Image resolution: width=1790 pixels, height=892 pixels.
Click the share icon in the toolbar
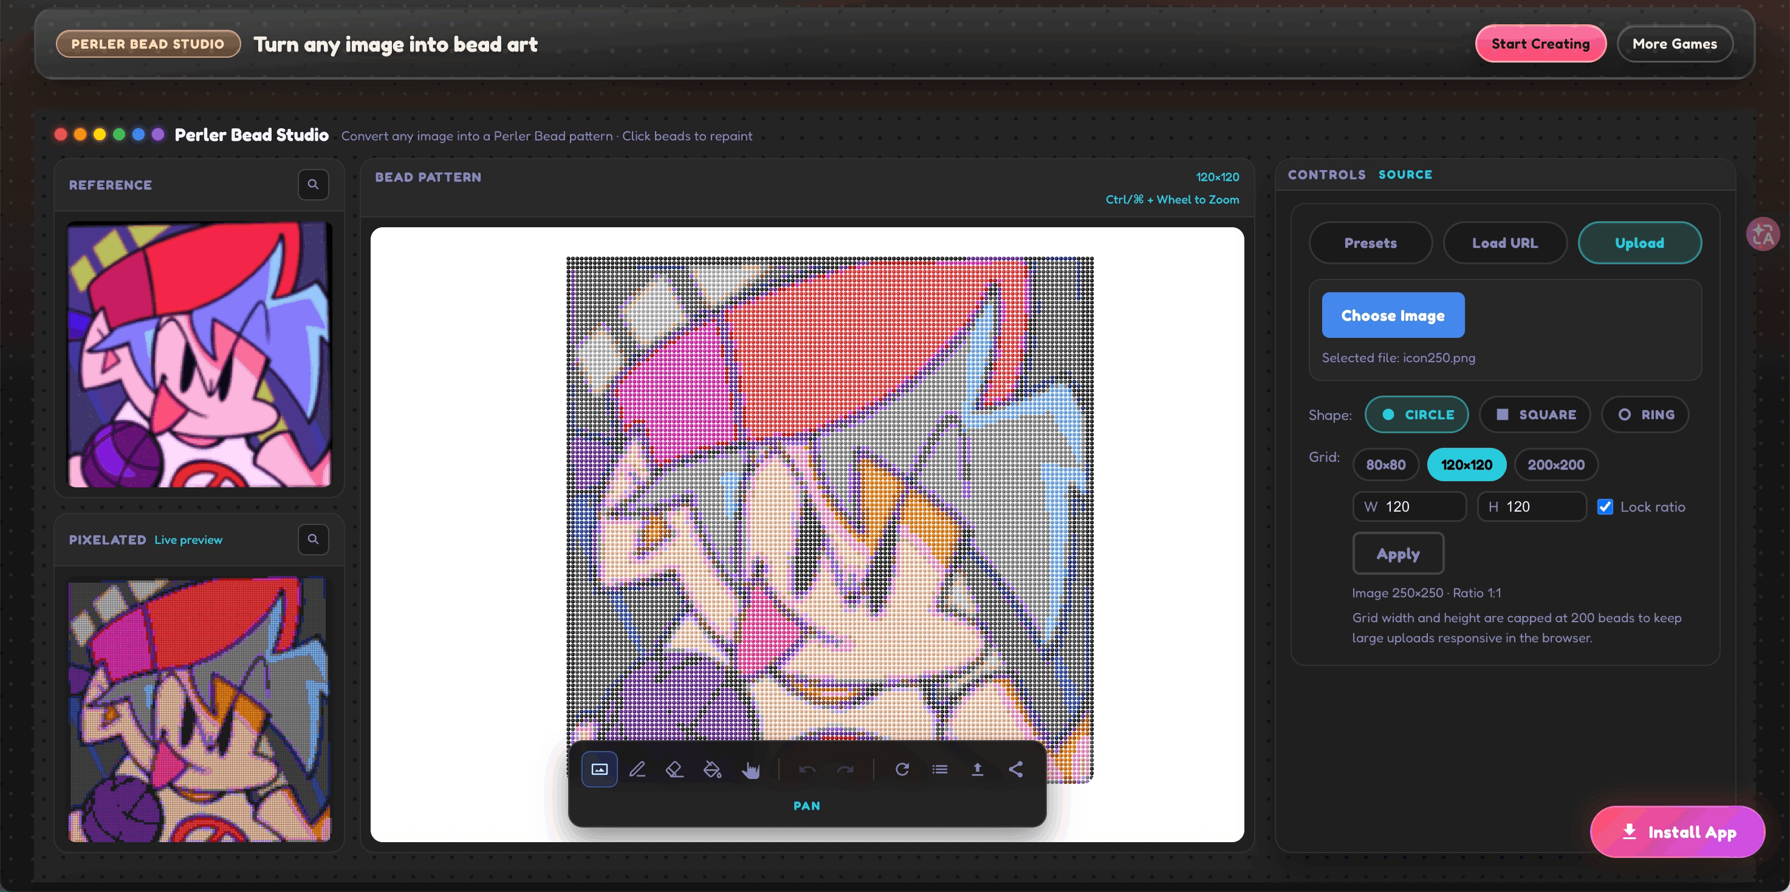tap(1015, 769)
